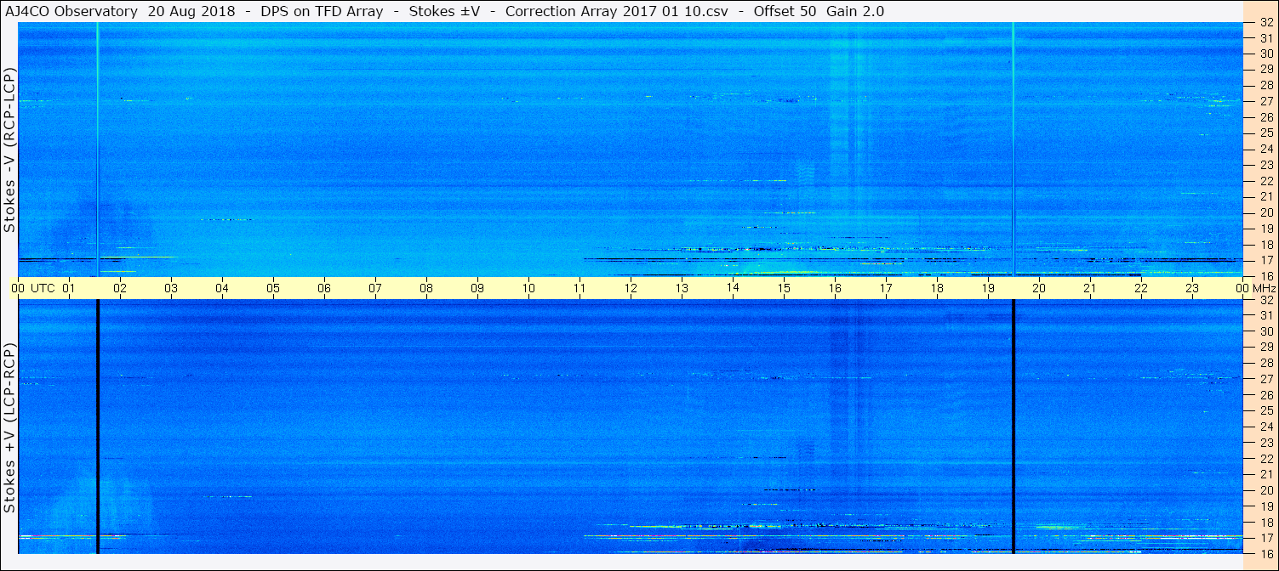
Task: Select the 13 hour mark on time axis
Action: pos(682,288)
